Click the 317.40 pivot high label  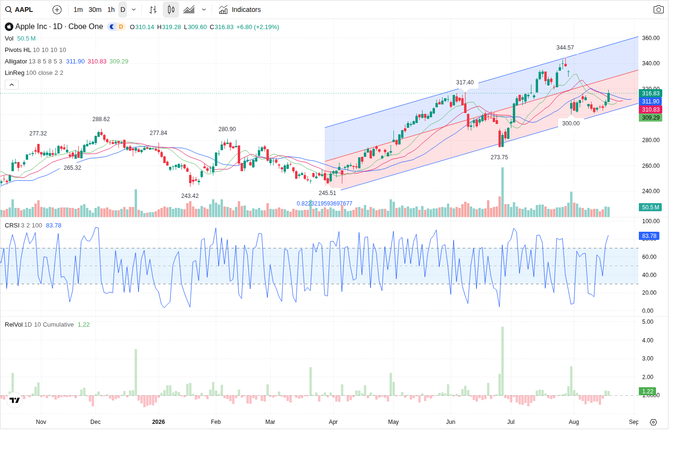coord(465,82)
